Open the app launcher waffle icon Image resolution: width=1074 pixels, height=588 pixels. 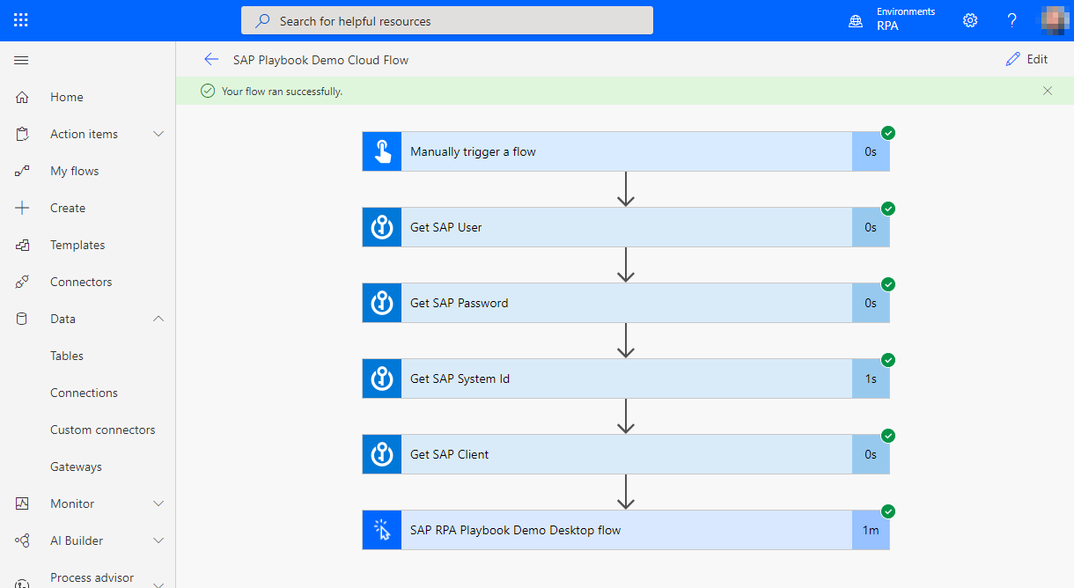pyautogui.click(x=21, y=20)
